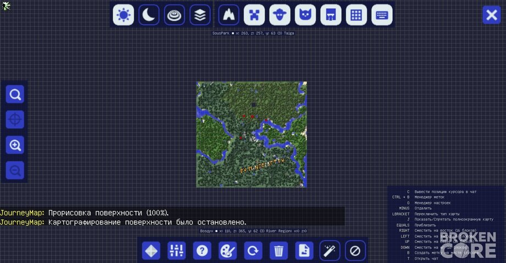This screenshot has height=263, width=506.
Task: Toggle hostile mobs display (creeper icon)
Action: (254, 15)
